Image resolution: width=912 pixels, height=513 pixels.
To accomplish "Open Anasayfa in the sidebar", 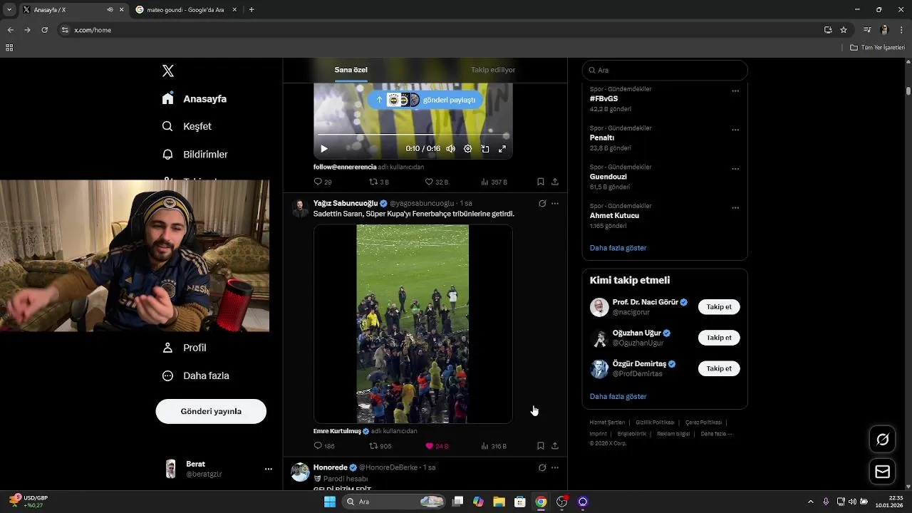I will 195,99.
